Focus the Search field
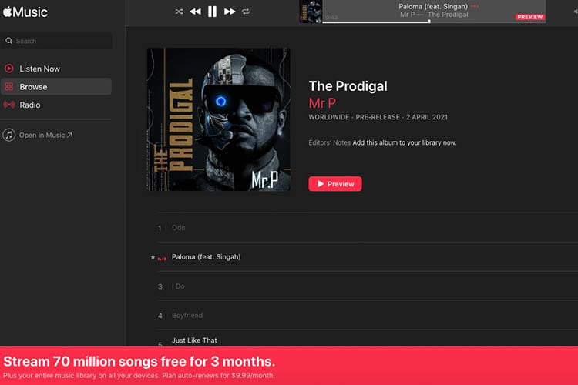The width and height of the screenshot is (578, 385). point(56,41)
